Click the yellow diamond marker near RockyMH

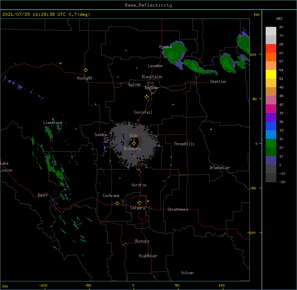point(86,70)
